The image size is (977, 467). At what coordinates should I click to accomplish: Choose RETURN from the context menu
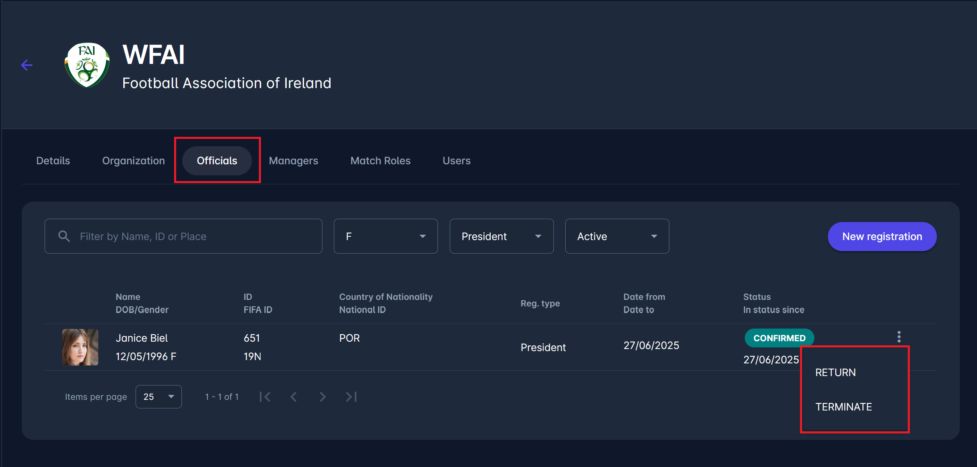click(x=836, y=372)
